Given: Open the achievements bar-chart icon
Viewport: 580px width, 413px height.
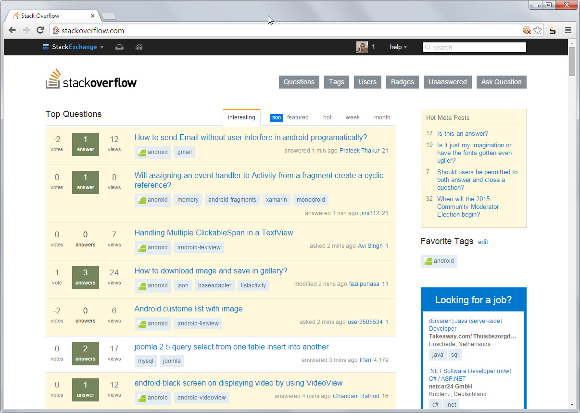Looking at the screenshot, I should pos(139,47).
